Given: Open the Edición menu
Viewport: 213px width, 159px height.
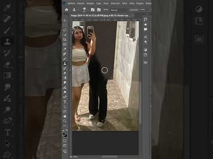Looking at the screenshot, I should (81, 3).
